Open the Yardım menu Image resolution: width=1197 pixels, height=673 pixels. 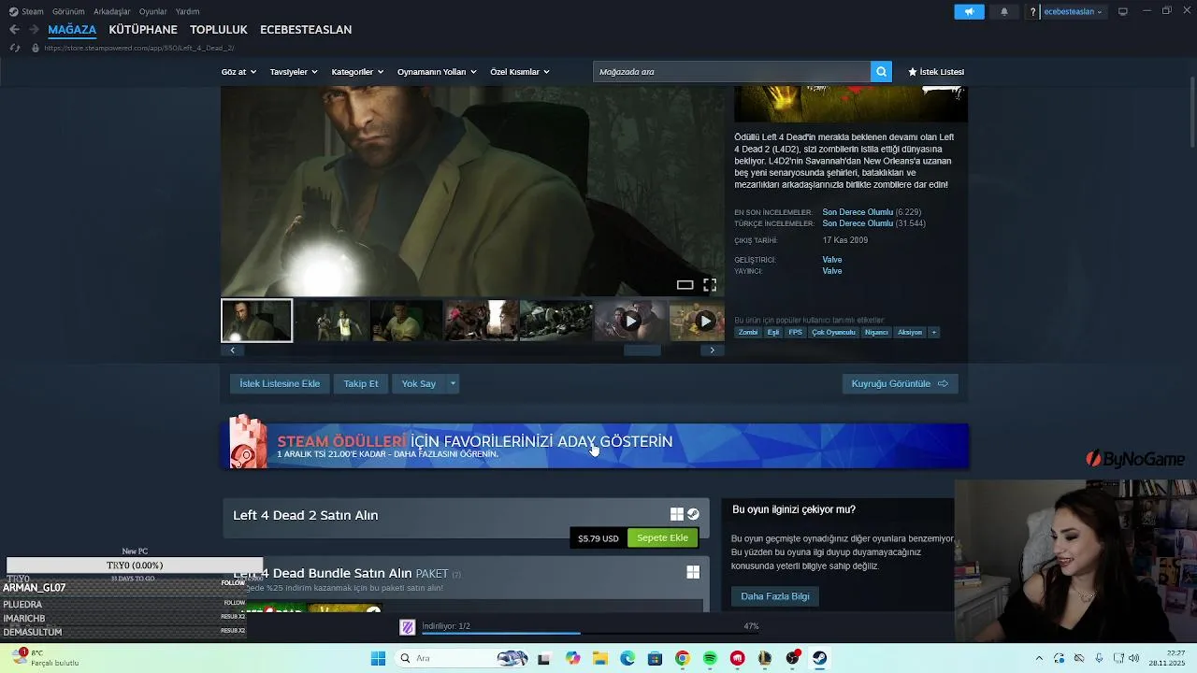pyautogui.click(x=188, y=11)
